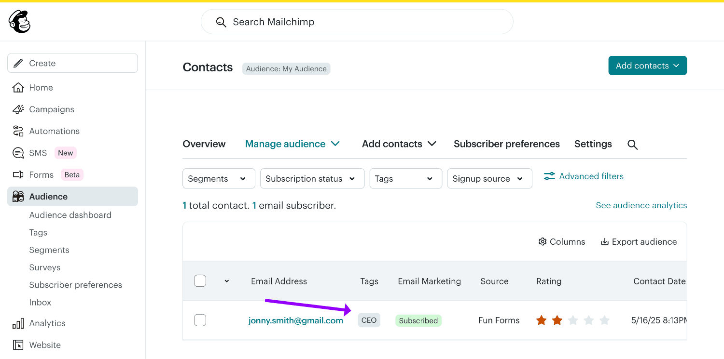Viewport: 724px width, 359px height.
Task: Click the Analytics bar chart icon
Action: coord(18,323)
